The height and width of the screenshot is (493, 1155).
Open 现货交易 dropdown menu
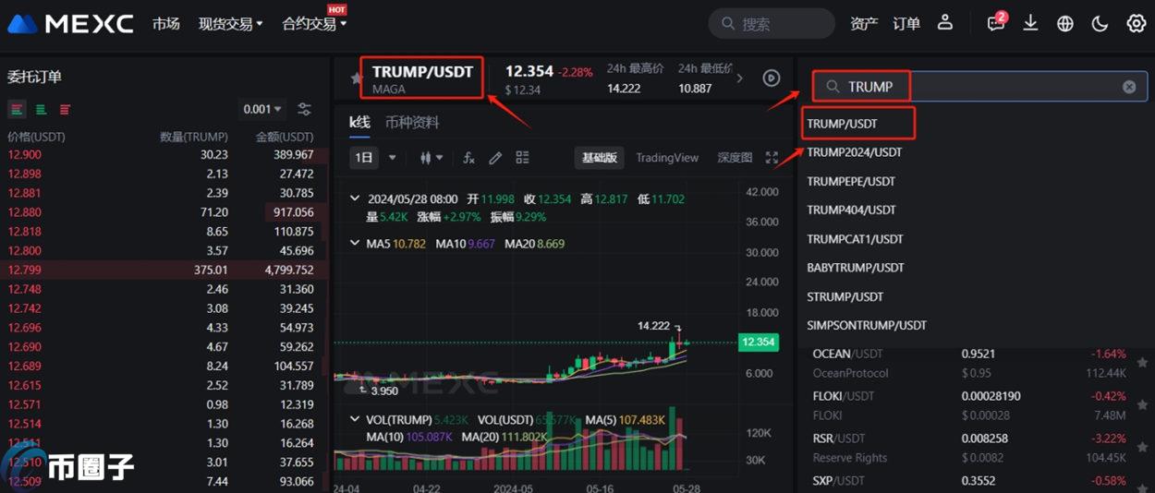coord(231,24)
